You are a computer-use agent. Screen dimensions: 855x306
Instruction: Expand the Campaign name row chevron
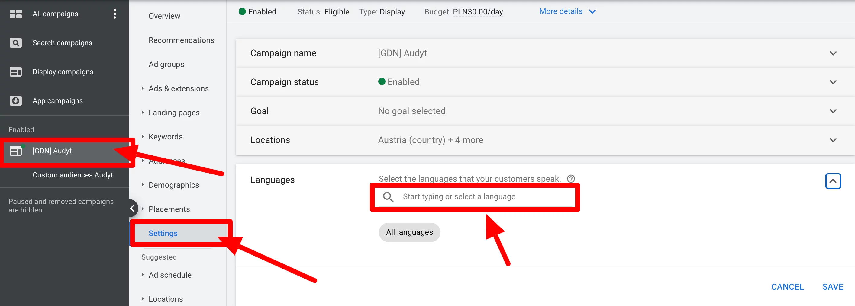click(833, 53)
